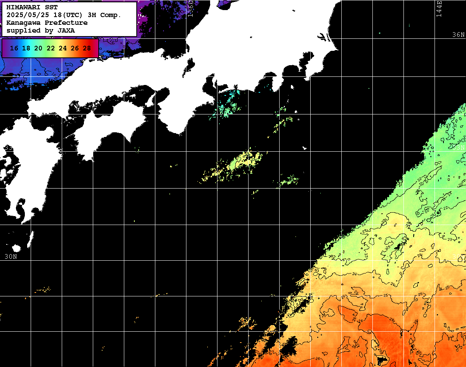Click the 20 legend temperature label
Viewport: 466px width, 367px height.
38,48
